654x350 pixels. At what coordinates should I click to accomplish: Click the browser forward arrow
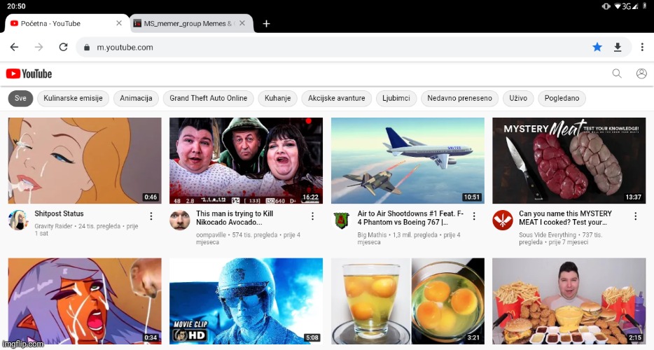click(39, 47)
